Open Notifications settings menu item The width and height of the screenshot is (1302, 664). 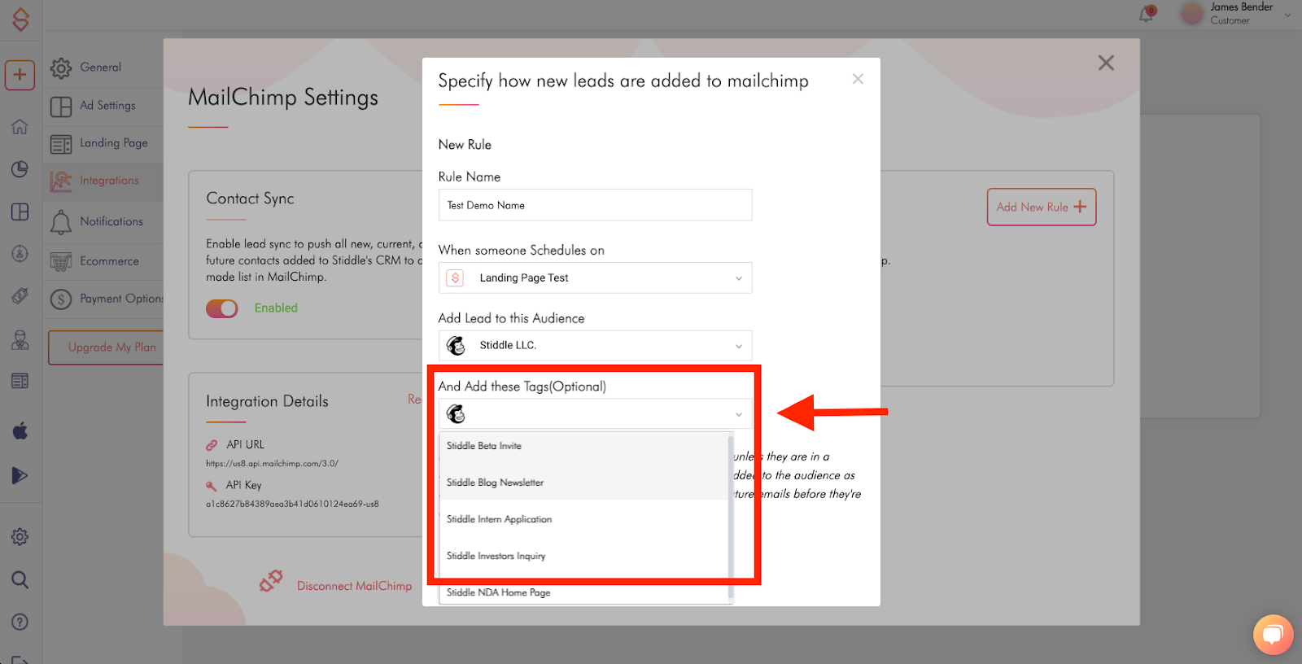pyautogui.click(x=103, y=221)
